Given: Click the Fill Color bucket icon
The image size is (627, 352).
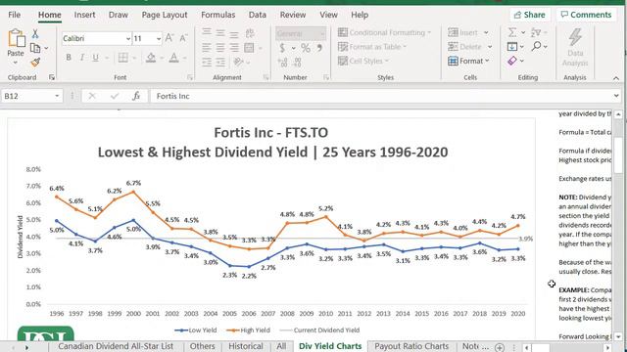Looking at the screenshot, I should pyautogui.click(x=151, y=58).
